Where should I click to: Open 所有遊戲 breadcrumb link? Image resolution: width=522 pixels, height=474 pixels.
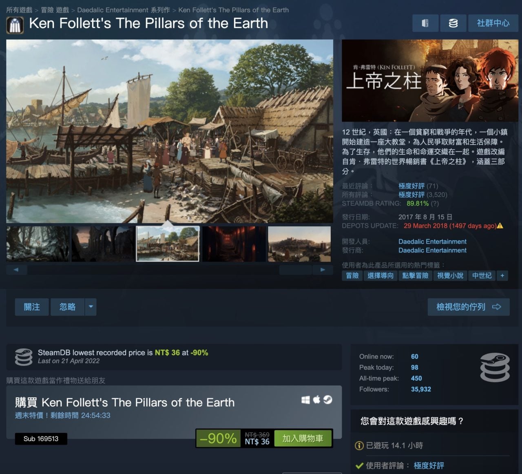pyautogui.click(x=19, y=10)
